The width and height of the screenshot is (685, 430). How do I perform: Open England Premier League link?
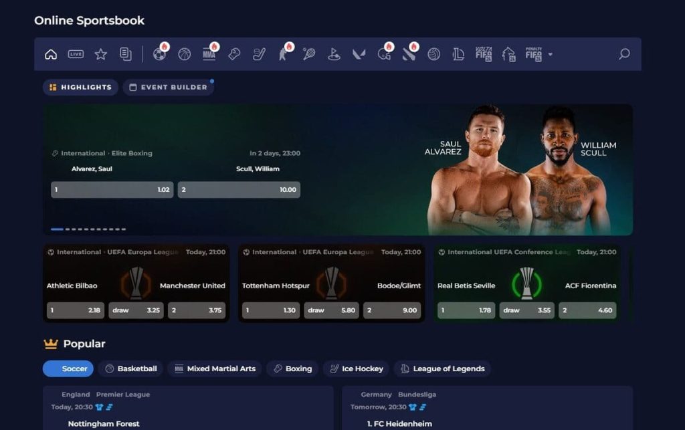pyautogui.click(x=106, y=395)
